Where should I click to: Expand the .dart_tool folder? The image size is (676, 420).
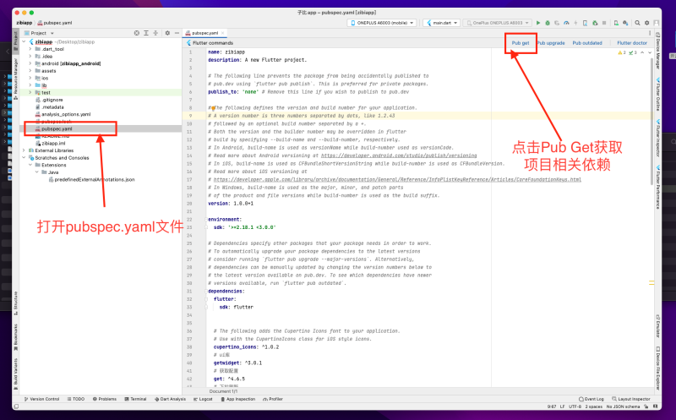coord(30,49)
